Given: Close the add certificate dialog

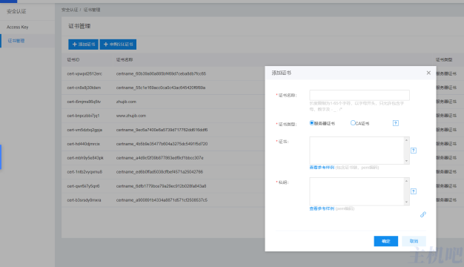Looking at the screenshot, I should click(428, 73).
